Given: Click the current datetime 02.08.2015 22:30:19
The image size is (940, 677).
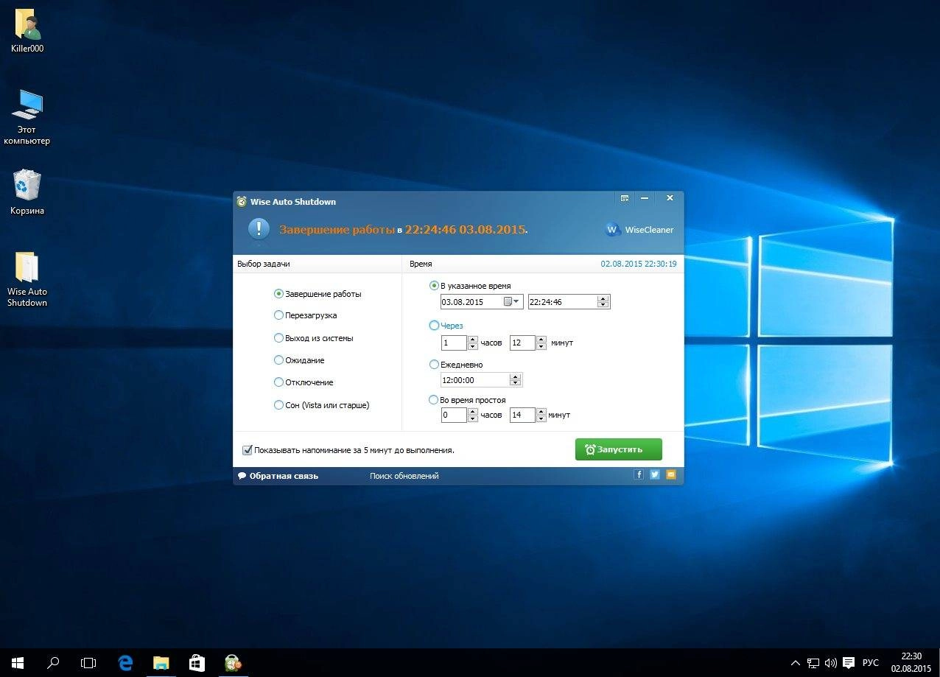Looking at the screenshot, I should (639, 263).
